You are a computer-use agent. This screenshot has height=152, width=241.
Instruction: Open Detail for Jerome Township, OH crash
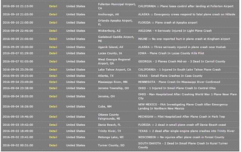pos(53,88)
